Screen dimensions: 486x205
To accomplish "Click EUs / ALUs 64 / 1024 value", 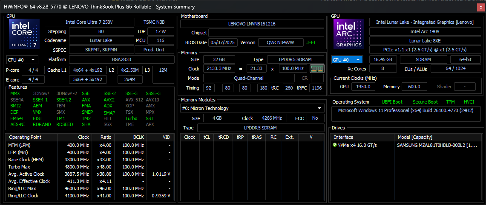I will (455, 68).
